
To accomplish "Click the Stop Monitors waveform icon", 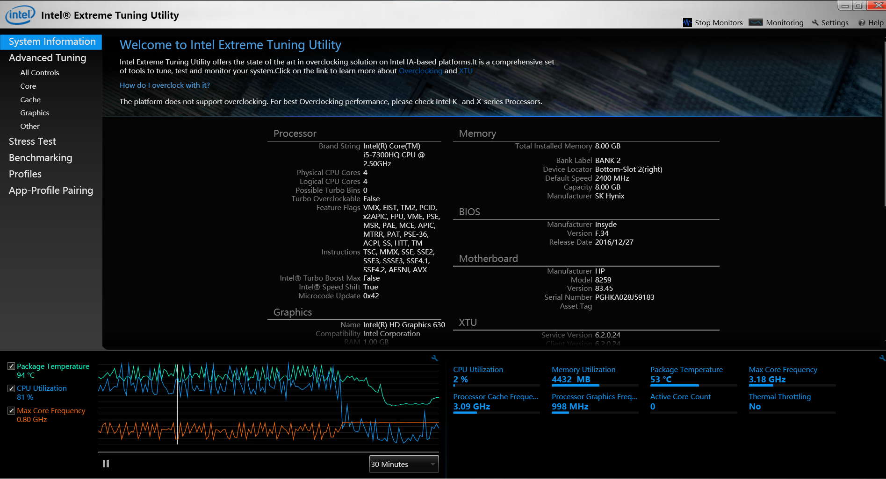I will coord(687,22).
